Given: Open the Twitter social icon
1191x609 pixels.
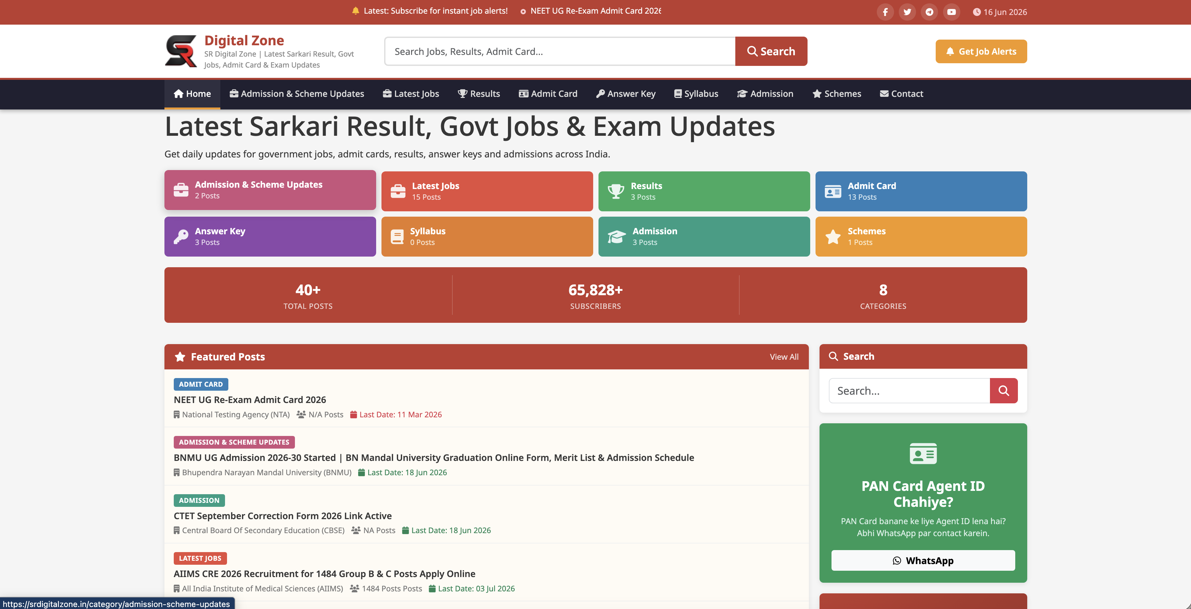Looking at the screenshot, I should pyautogui.click(x=907, y=12).
